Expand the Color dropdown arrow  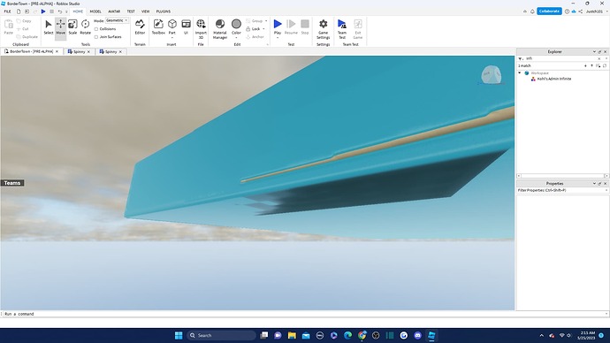click(x=236, y=38)
